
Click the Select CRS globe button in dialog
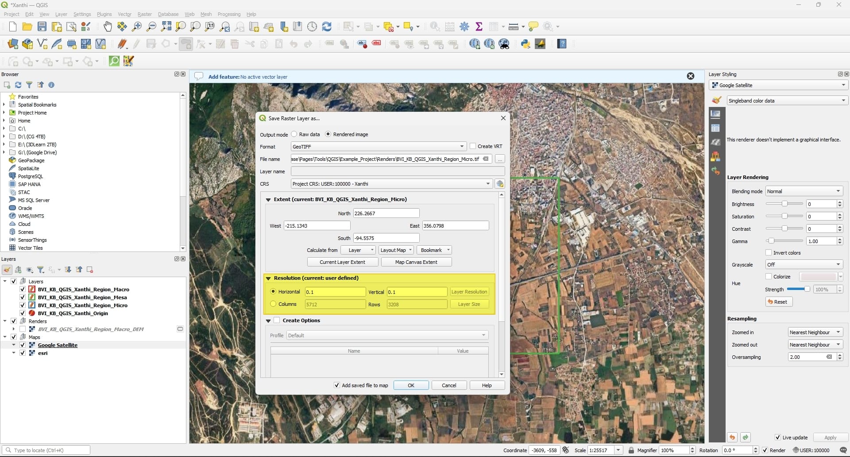[500, 184]
